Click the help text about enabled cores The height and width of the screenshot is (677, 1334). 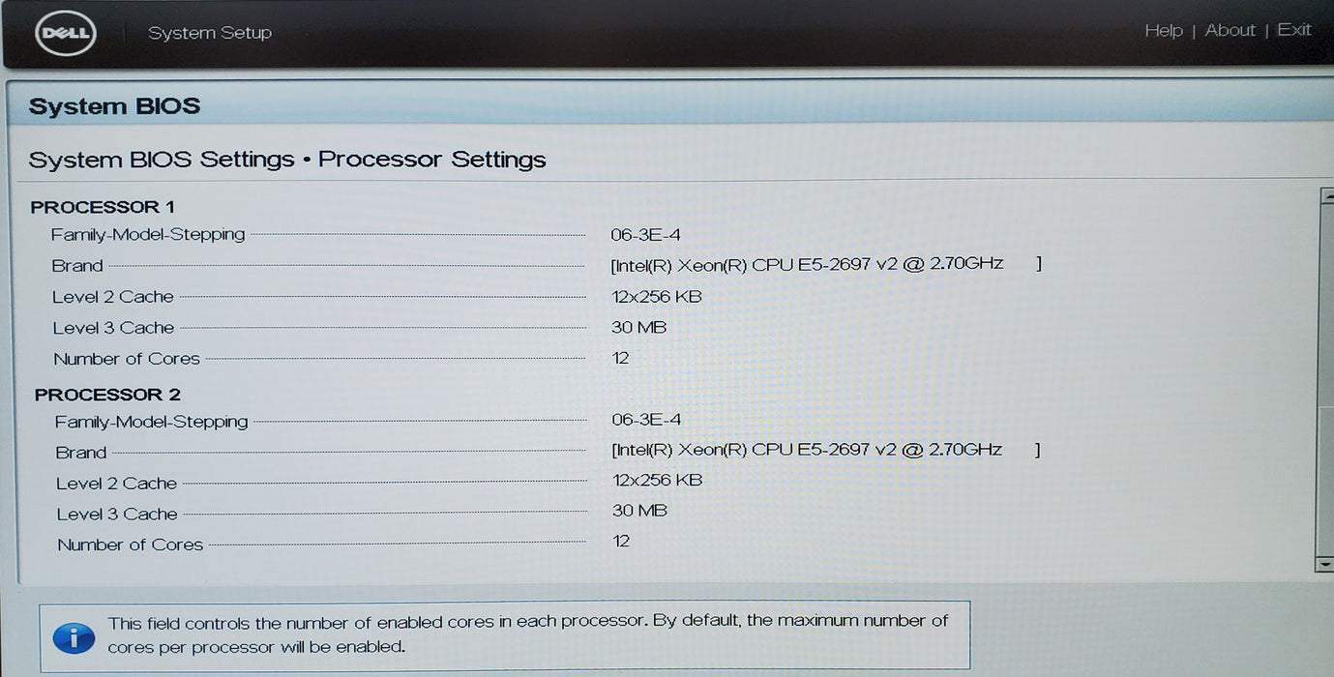tap(528, 634)
